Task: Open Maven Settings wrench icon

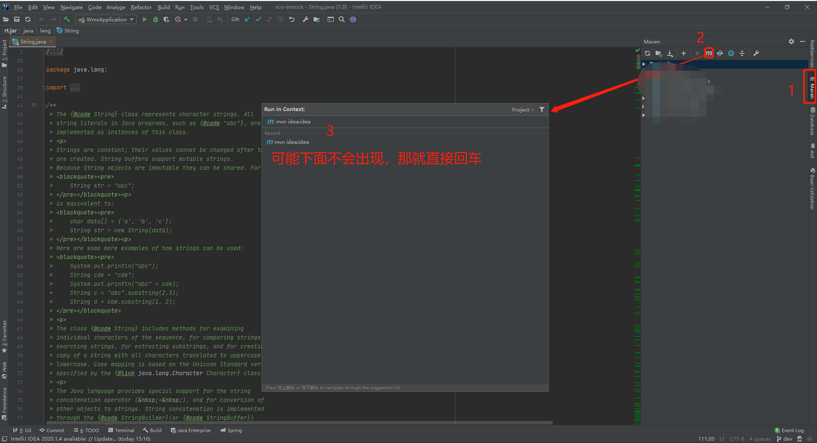Action: [x=756, y=53]
